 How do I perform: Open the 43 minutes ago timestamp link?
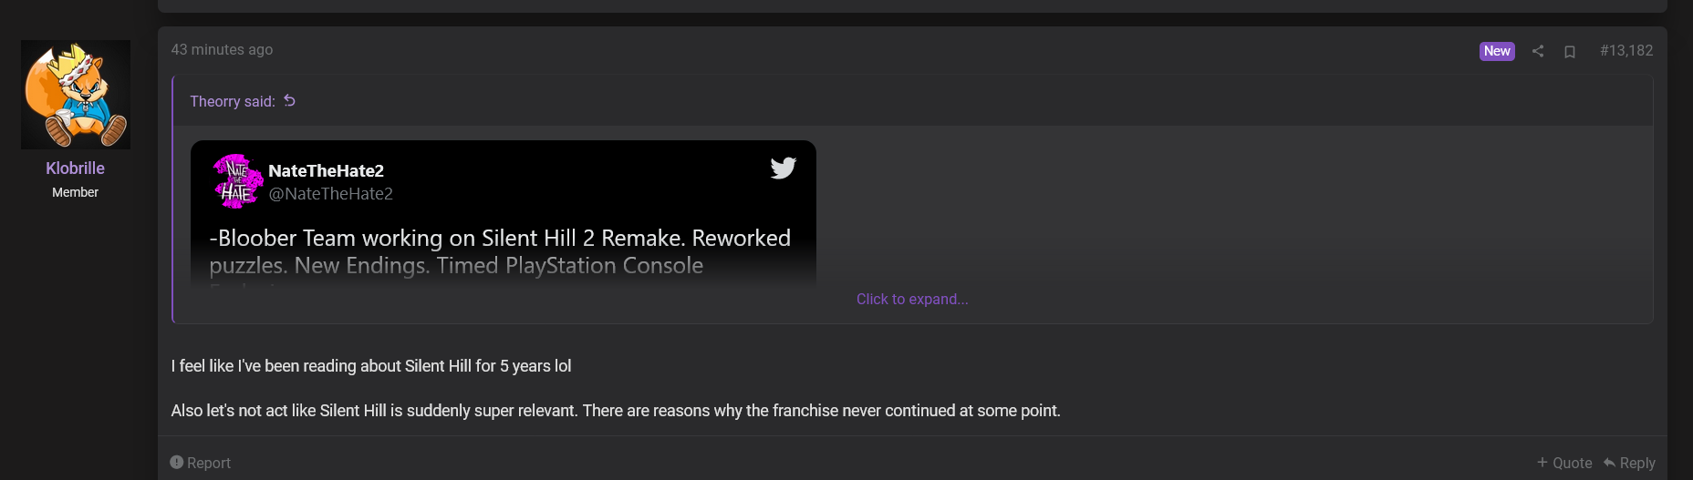222,49
